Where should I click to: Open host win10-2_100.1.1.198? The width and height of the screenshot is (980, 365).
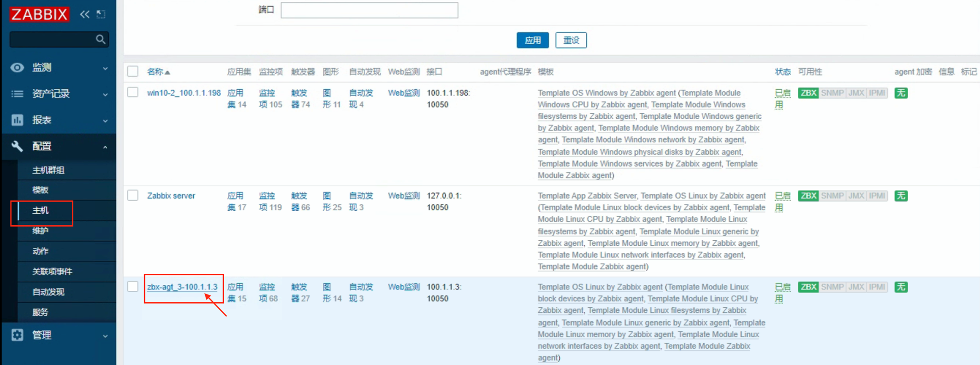pos(184,93)
